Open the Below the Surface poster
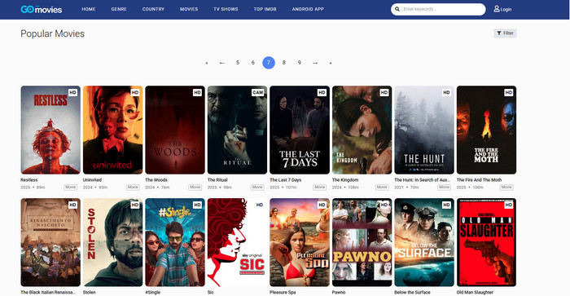 (x=424, y=242)
